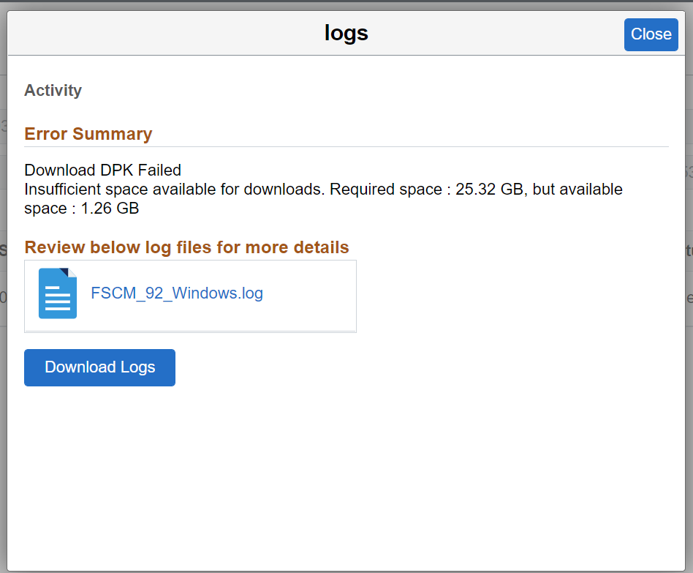Image resolution: width=693 pixels, height=573 pixels.
Task: Click the blue document file icon
Action: click(58, 293)
